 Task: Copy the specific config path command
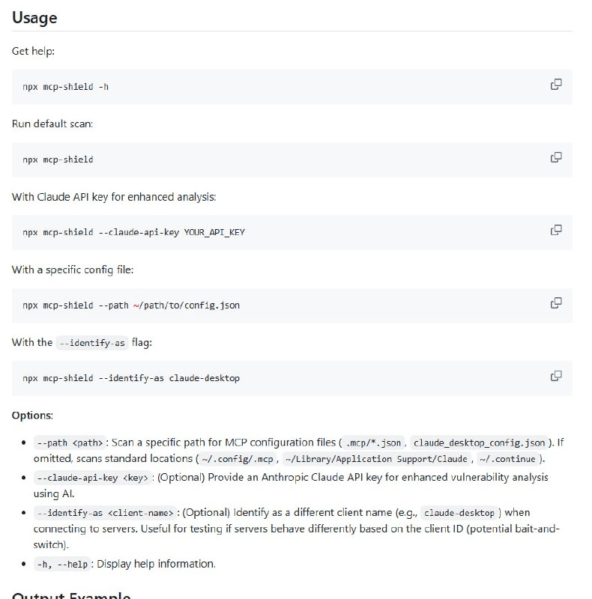tap(556, 303)
